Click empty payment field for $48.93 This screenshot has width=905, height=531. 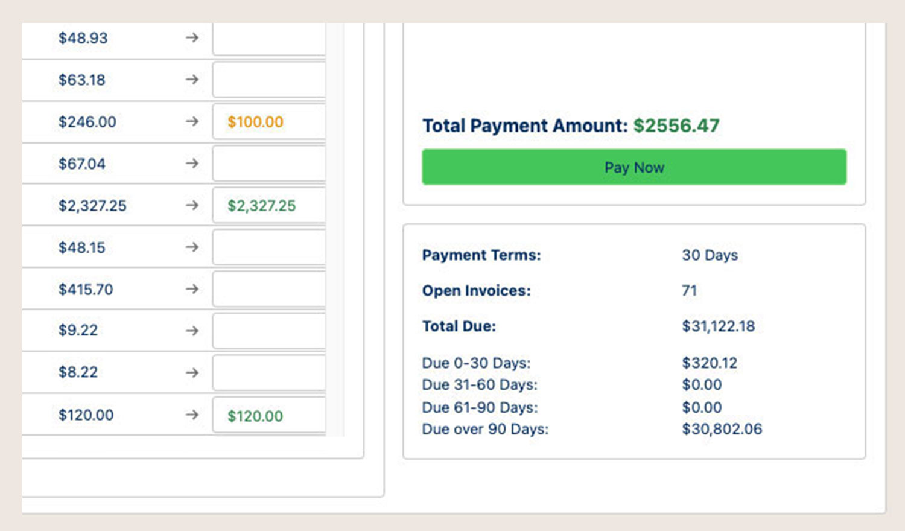269,39
